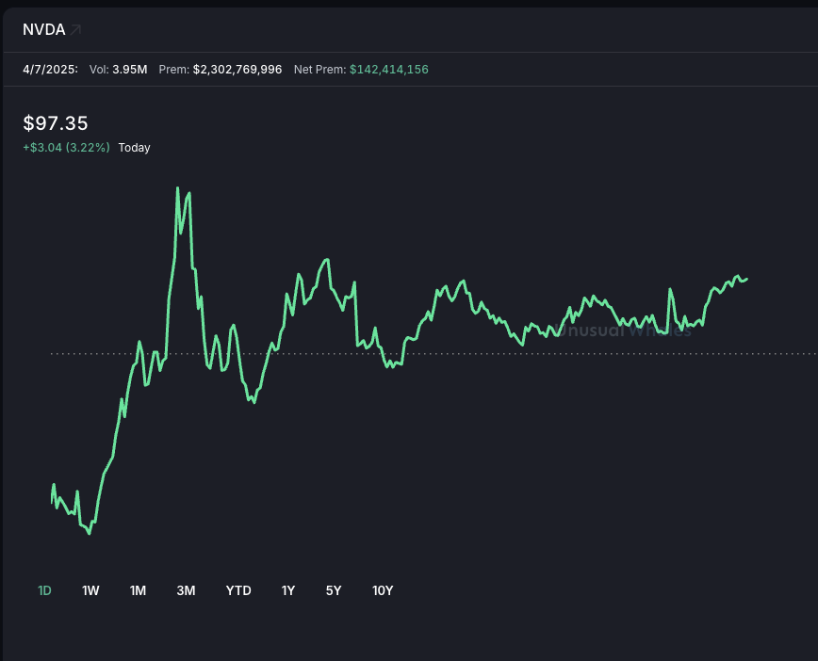Switch chart to 5Y range

334,590
